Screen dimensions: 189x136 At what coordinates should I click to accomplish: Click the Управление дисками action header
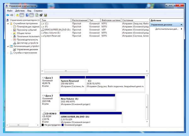click(166, 24)
